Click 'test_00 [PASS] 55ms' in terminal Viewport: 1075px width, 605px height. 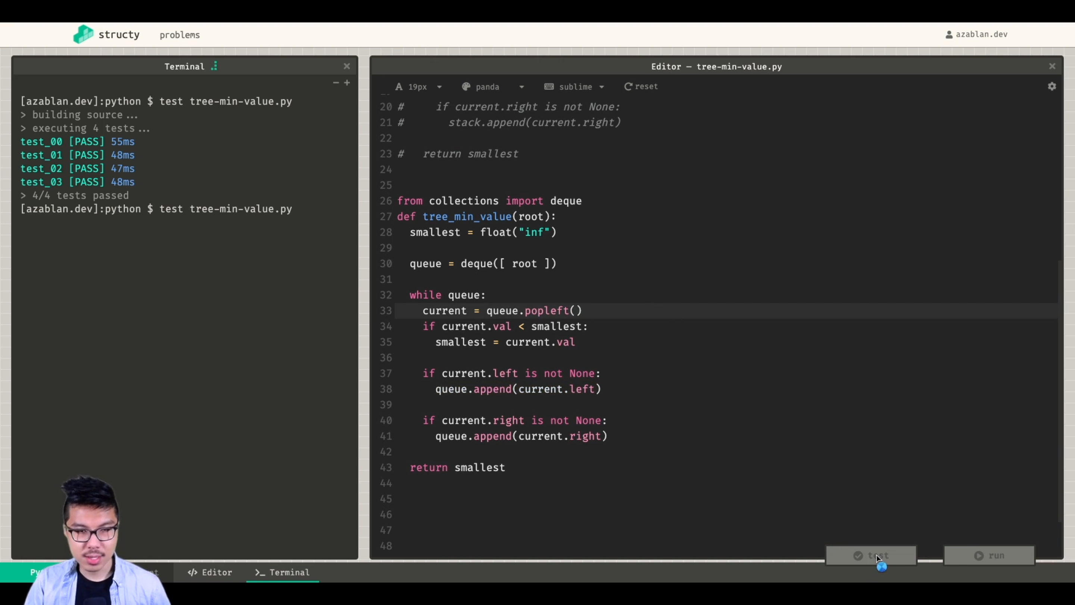click(78, 142)
